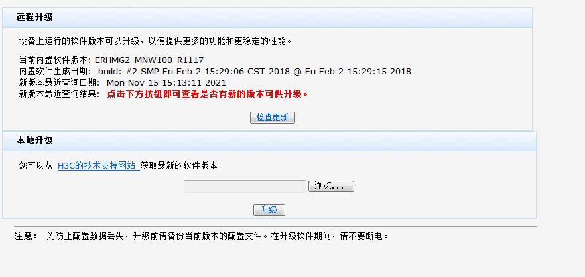Click the 检查更新 button

(x=272, y=118)
